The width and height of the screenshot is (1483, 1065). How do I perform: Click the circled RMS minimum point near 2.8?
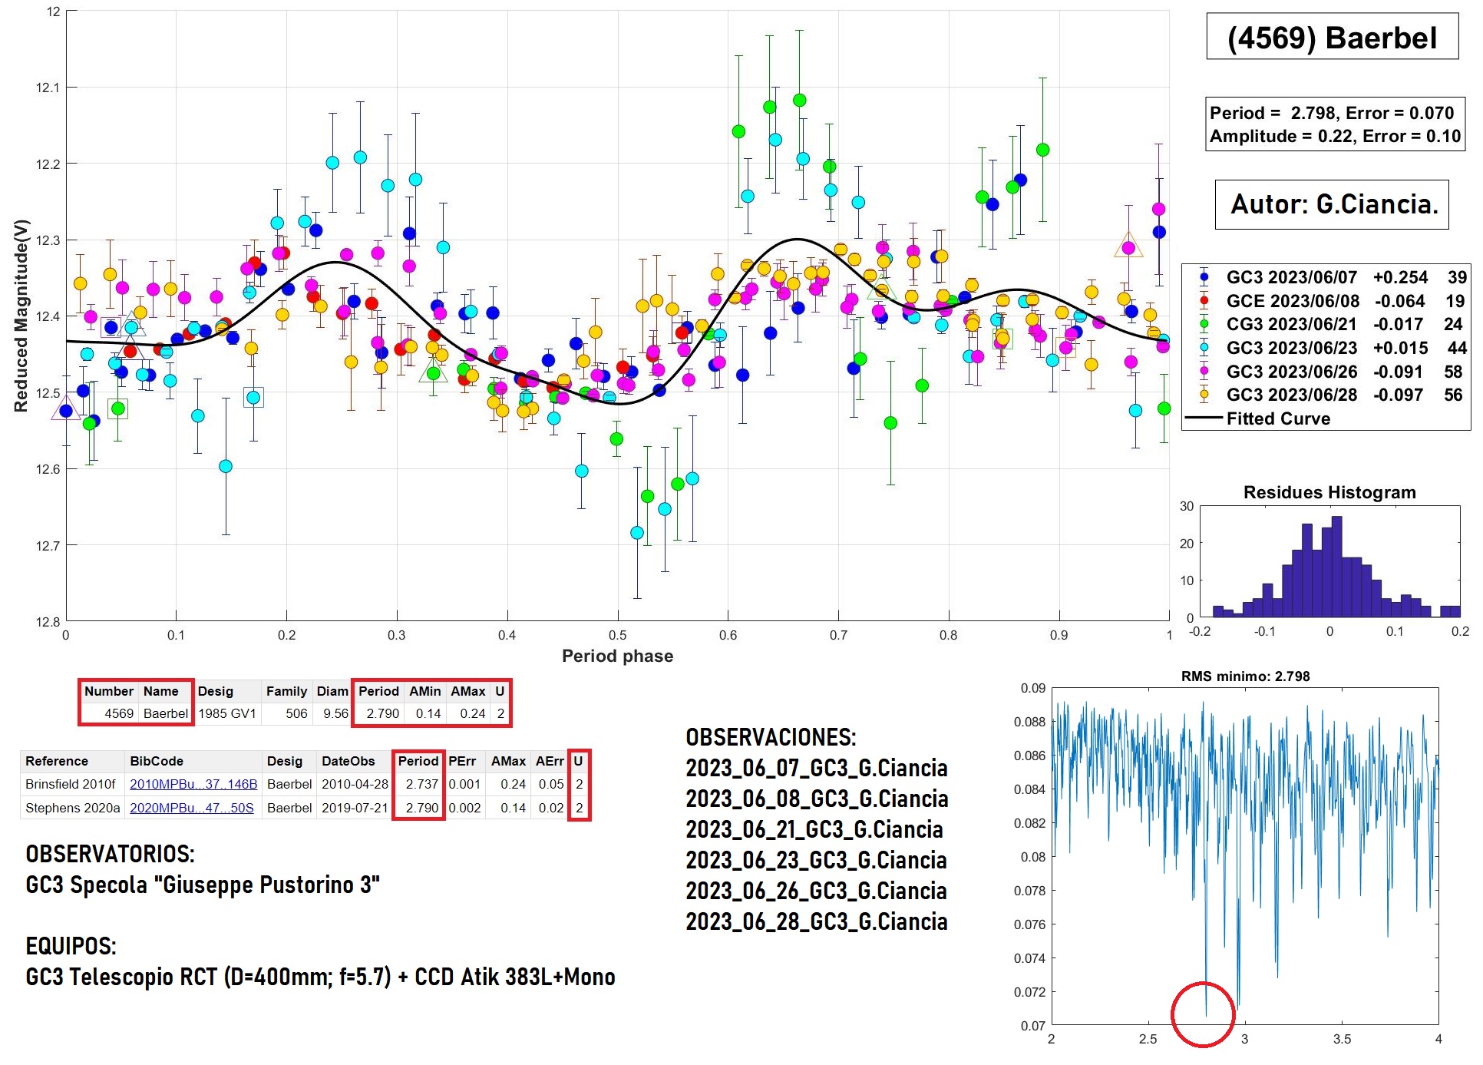coord(1205,1015)
